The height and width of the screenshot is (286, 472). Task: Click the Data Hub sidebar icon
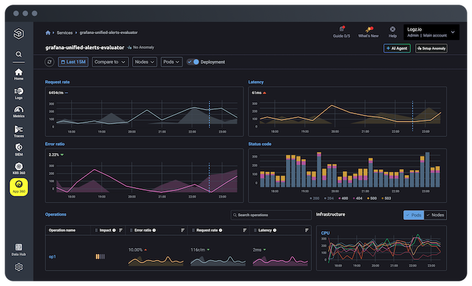click(19, 249)
